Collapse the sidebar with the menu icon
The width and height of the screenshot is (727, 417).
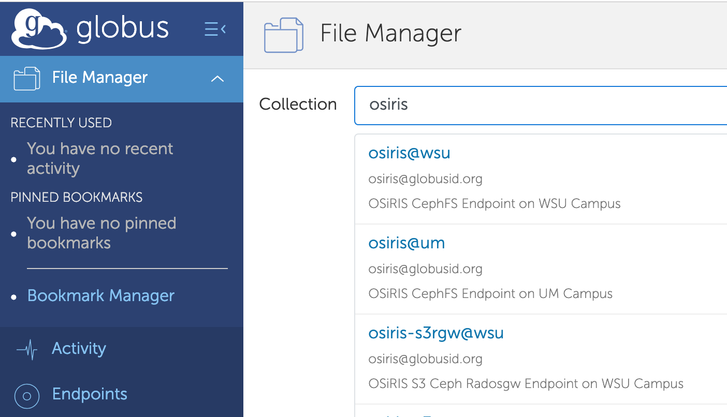pos(215,29)
